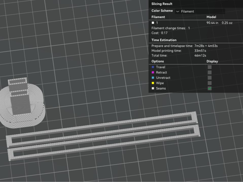Viewport: 243px width, 182px height.
Task: Click the yellow Wipe color swatch
Action: click(153, 83)
